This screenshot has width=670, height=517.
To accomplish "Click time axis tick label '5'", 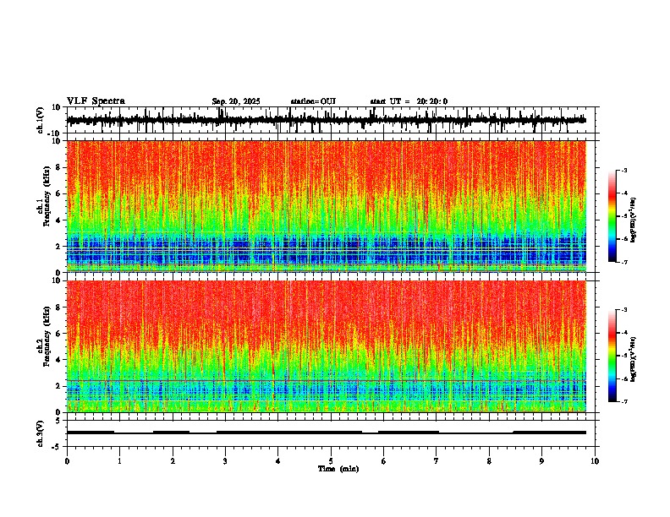I will [331, 461].
